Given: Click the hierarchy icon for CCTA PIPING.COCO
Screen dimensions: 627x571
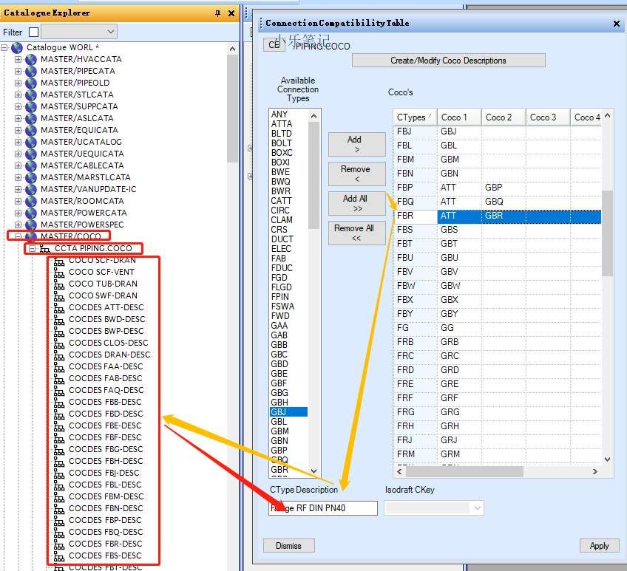Looking at the screenshot, I should point(45,248).
